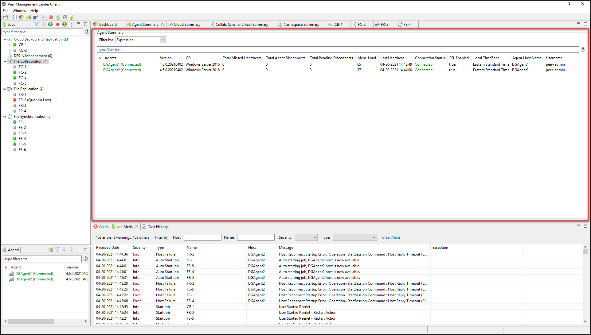The height and width of the screenshot is (335, 591).
Task: Maximize the Jobs panel
Action: tap(86, 24)
